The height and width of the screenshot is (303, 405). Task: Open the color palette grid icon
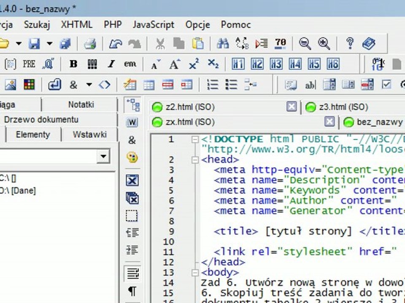click(x=29, y=84)
